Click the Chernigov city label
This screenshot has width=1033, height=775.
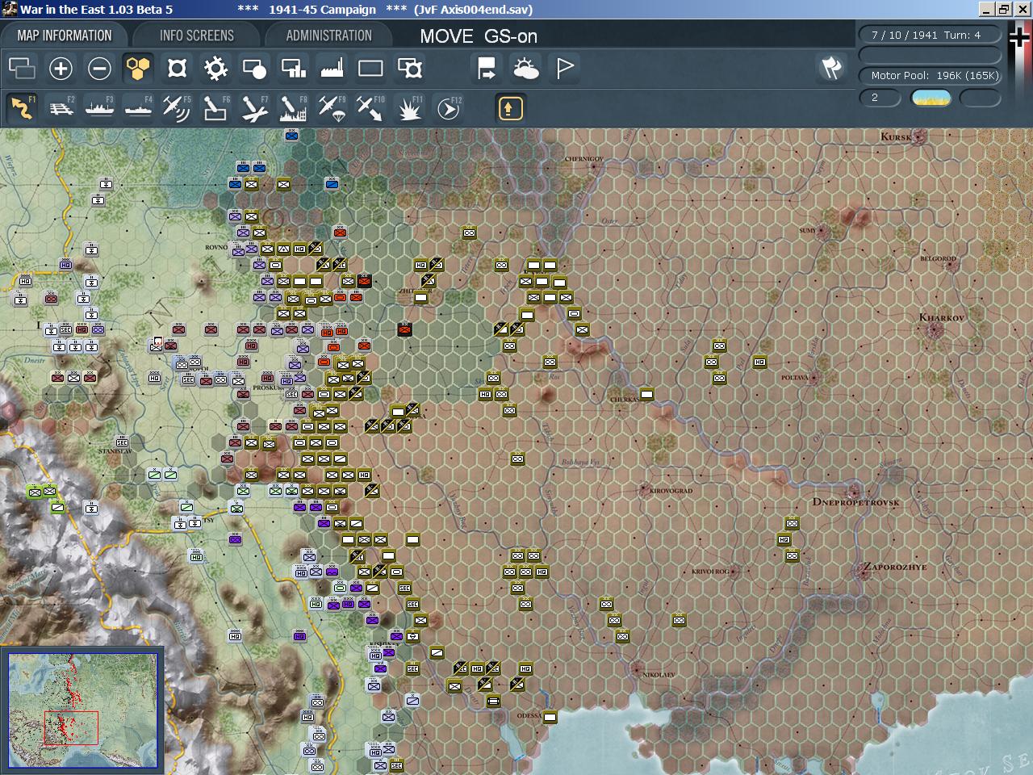tap(583, 159)
